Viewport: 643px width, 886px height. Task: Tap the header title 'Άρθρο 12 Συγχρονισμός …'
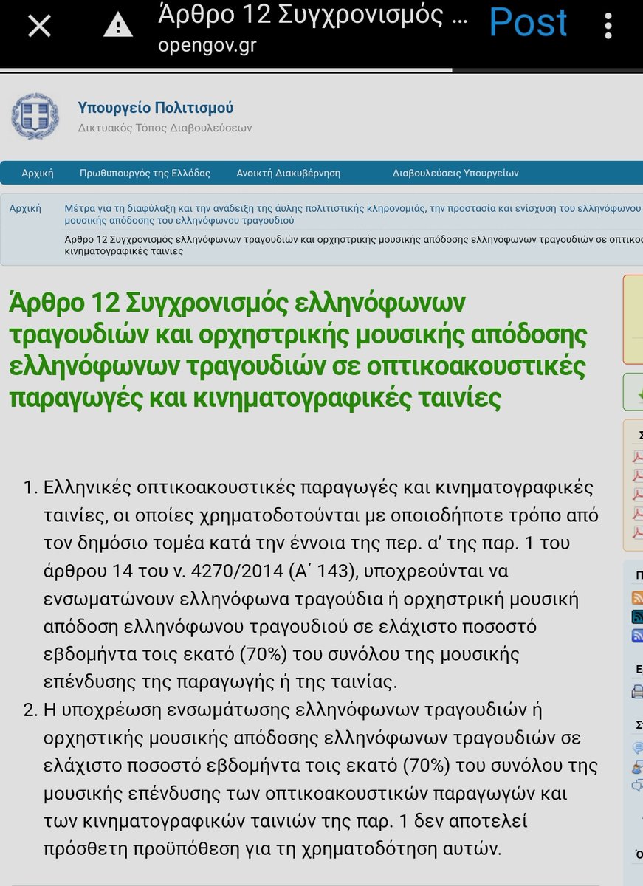coord(312,14)
